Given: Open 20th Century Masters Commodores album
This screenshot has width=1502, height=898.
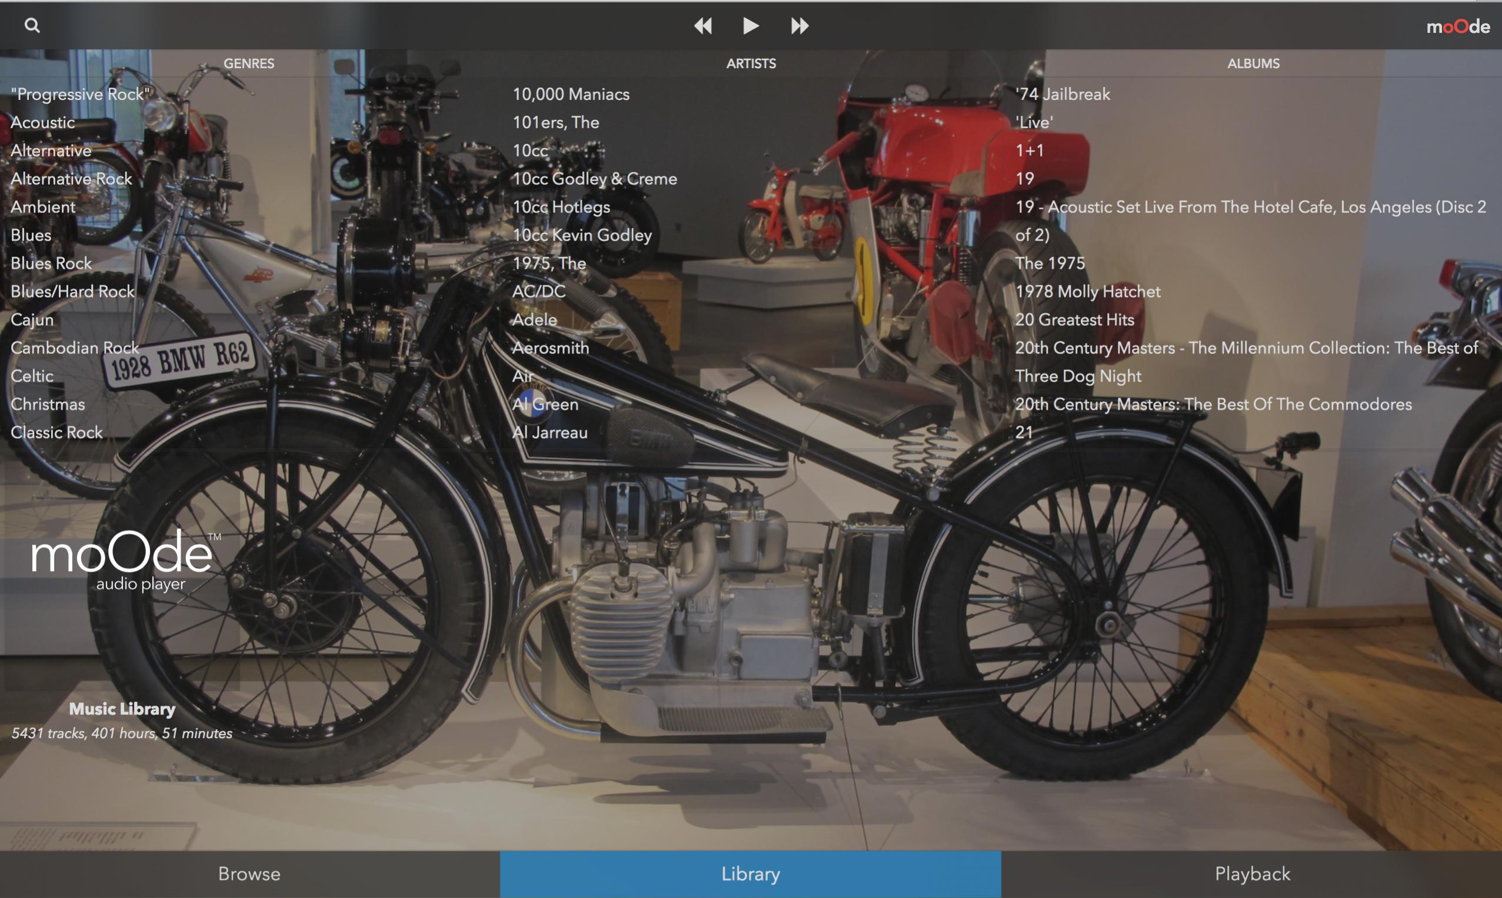Looking at the screenshot, I should pyautogui.click(x=1213, y=404).
